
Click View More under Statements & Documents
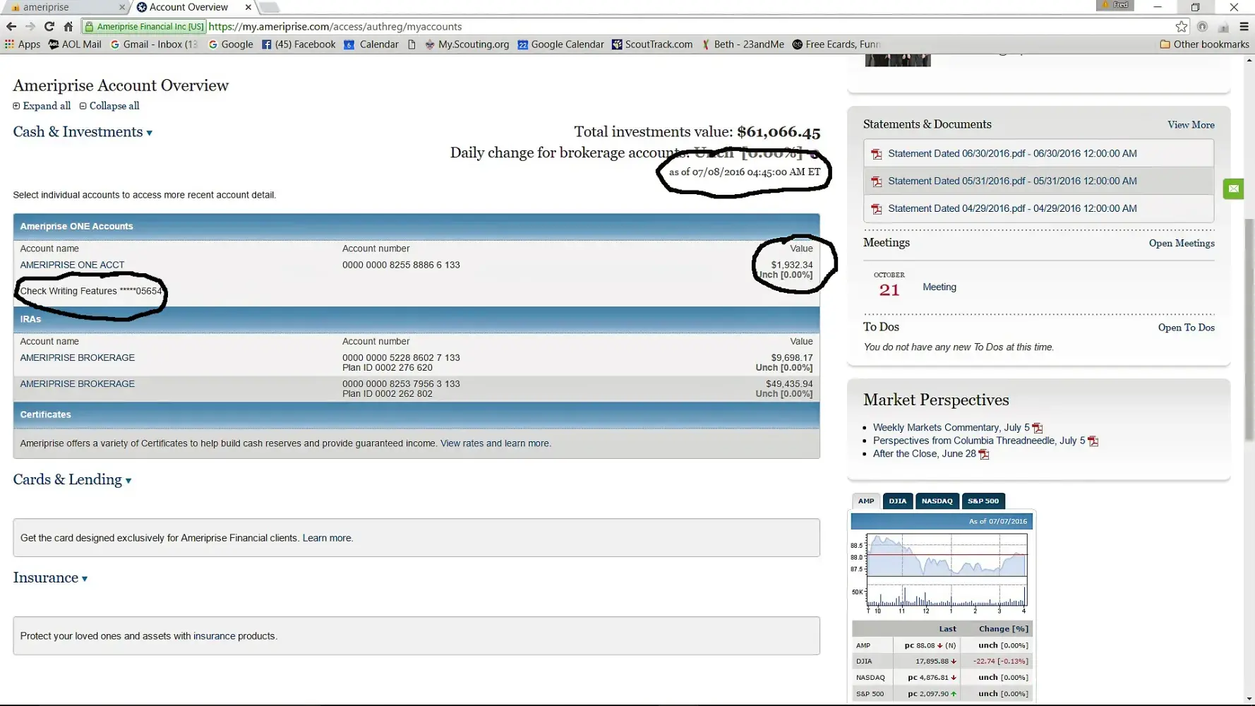pyautogui.click(x=1190, y=125)
